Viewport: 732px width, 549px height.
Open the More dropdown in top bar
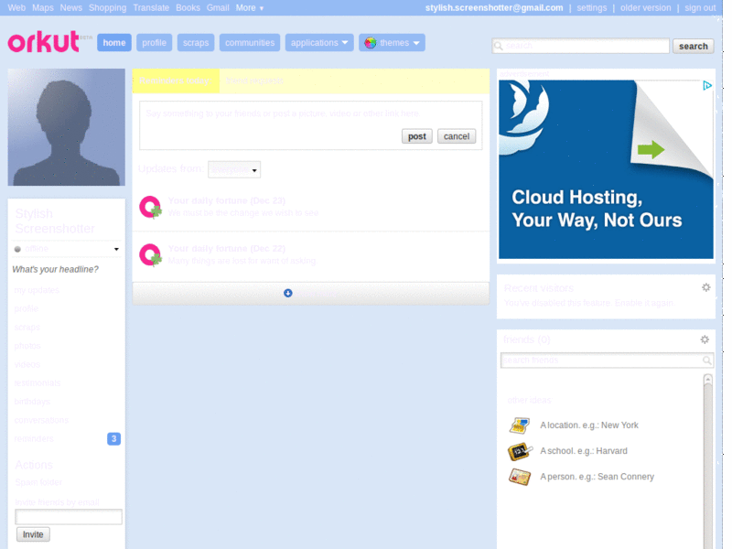[x=249, y=8]
